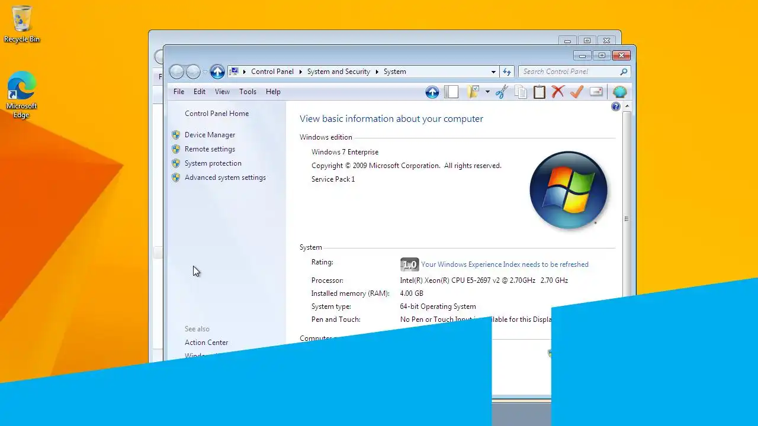
Task: Launch Microsoft Edge from the desktop
Action: coord(22,95)
